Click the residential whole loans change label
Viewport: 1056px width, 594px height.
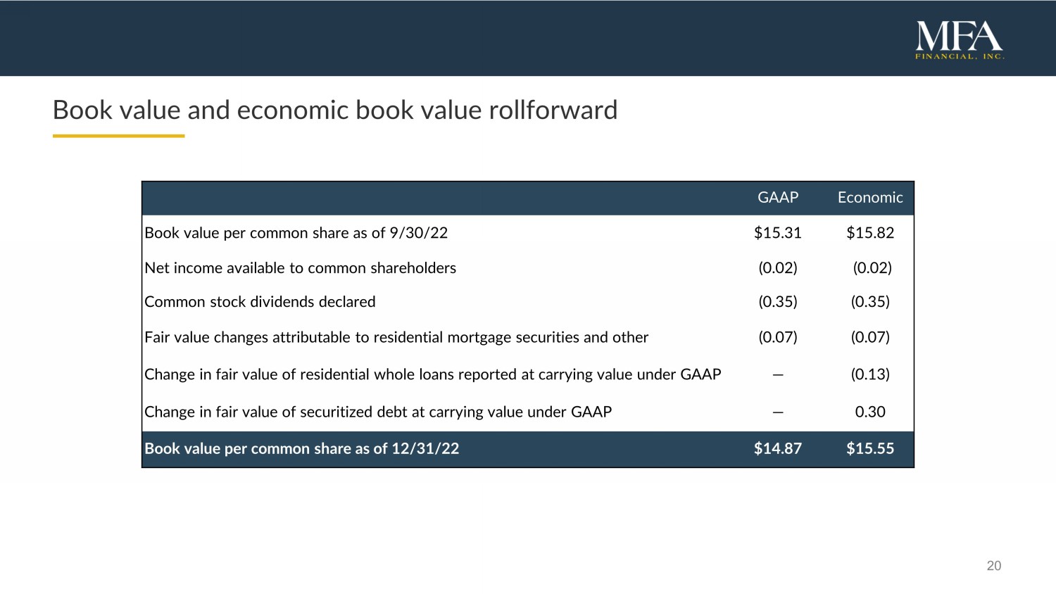coord(433,374)
